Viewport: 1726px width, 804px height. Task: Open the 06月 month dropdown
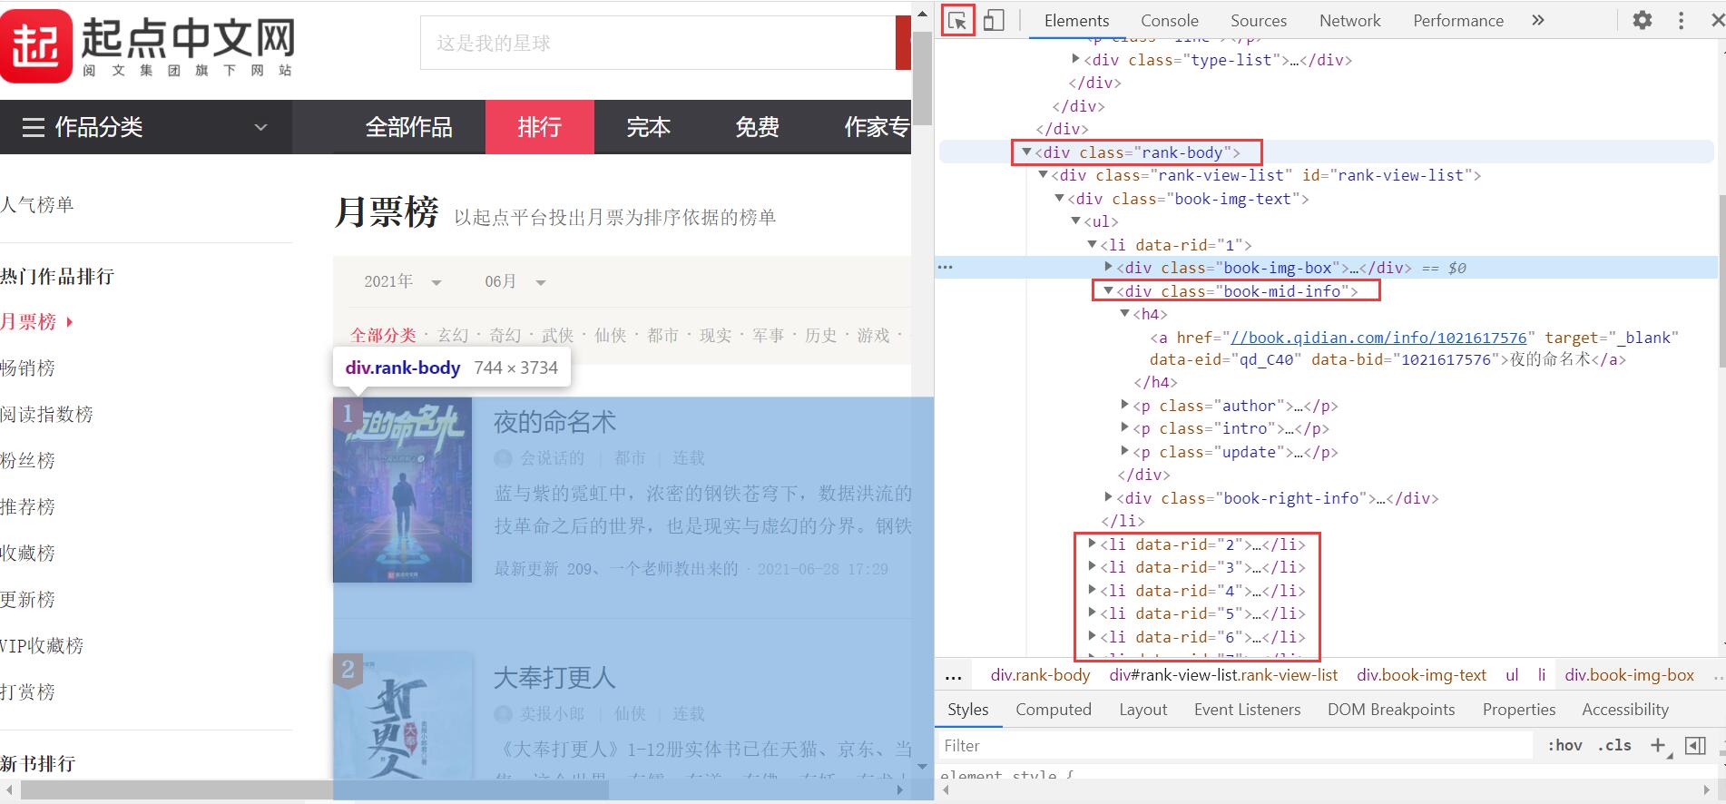515,281
